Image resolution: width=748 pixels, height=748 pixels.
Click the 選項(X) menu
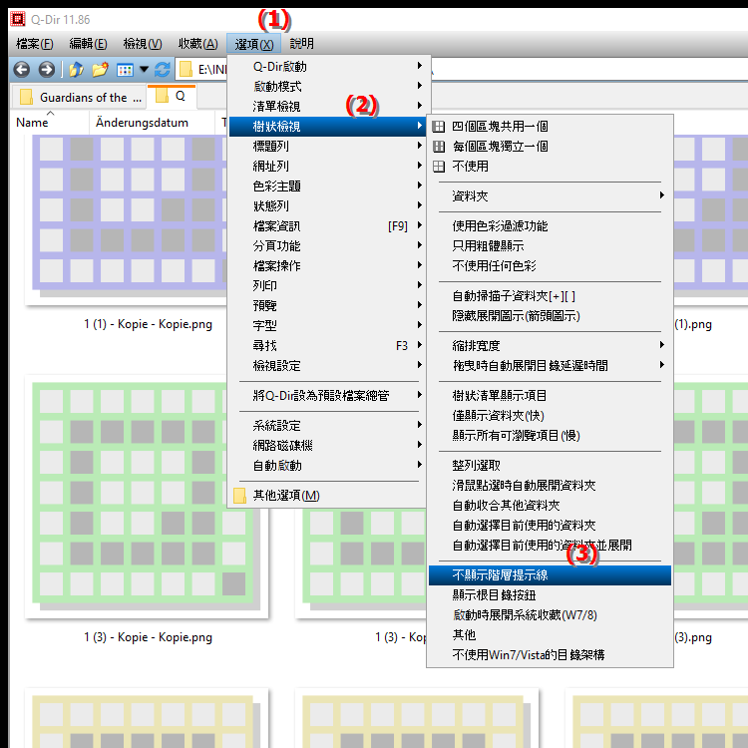[253, 44]
